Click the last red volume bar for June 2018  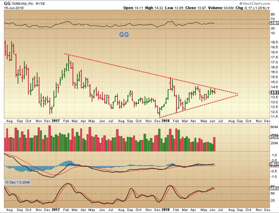(x=214, y=144)
